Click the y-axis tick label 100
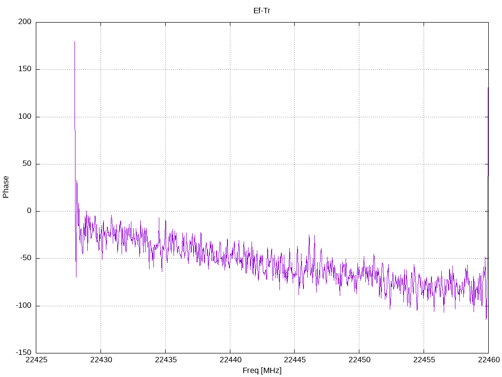 click(25, 116)
